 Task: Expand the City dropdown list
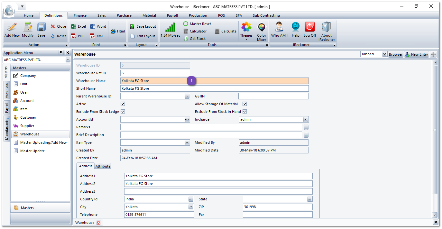coord(191,207)
